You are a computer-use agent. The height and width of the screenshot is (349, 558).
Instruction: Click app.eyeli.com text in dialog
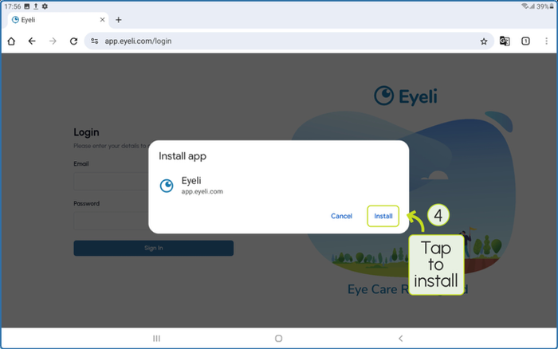202,191
